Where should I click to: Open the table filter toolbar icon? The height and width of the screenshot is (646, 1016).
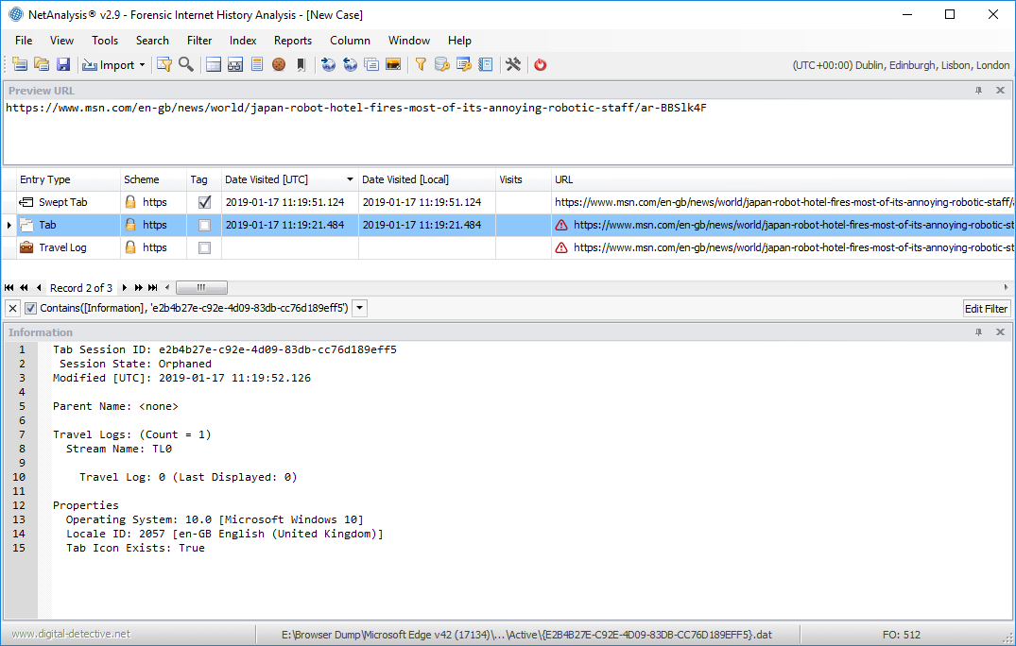click(x=164, y=64)
